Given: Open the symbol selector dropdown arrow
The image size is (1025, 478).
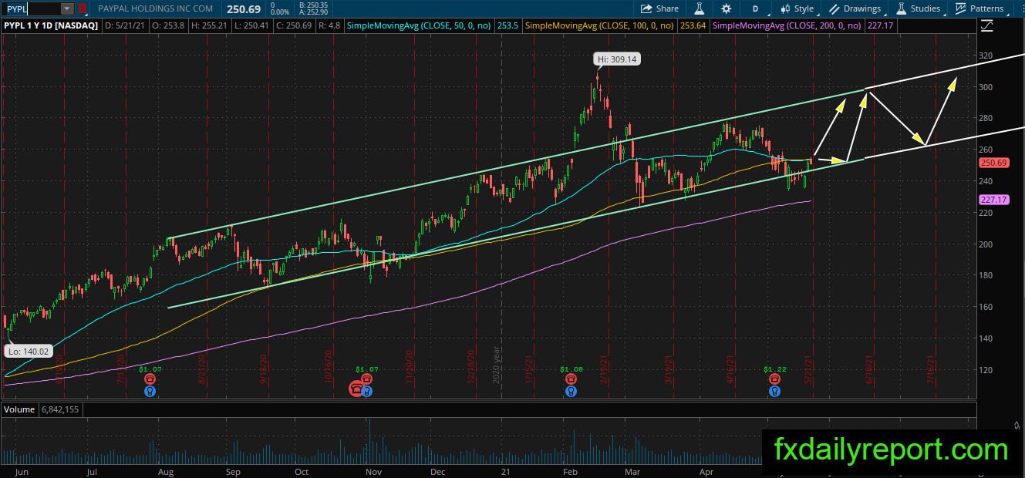Looking at the screenshot, I should point(67,8).
